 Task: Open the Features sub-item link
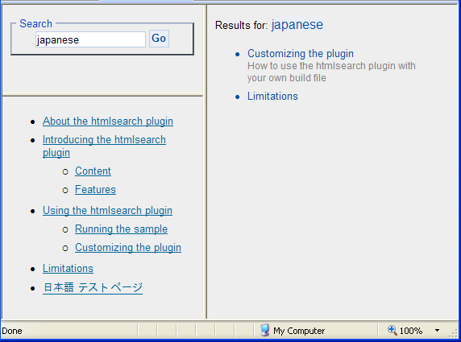95,189
